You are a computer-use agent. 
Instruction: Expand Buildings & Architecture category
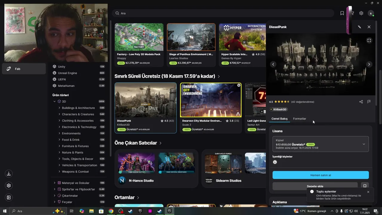pyautogui.click(x=59, y=108)
